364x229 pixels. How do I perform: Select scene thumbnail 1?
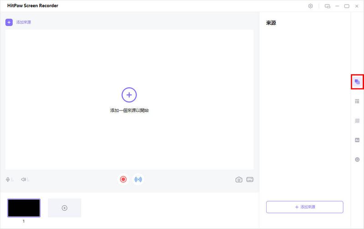tap(24, 208)
